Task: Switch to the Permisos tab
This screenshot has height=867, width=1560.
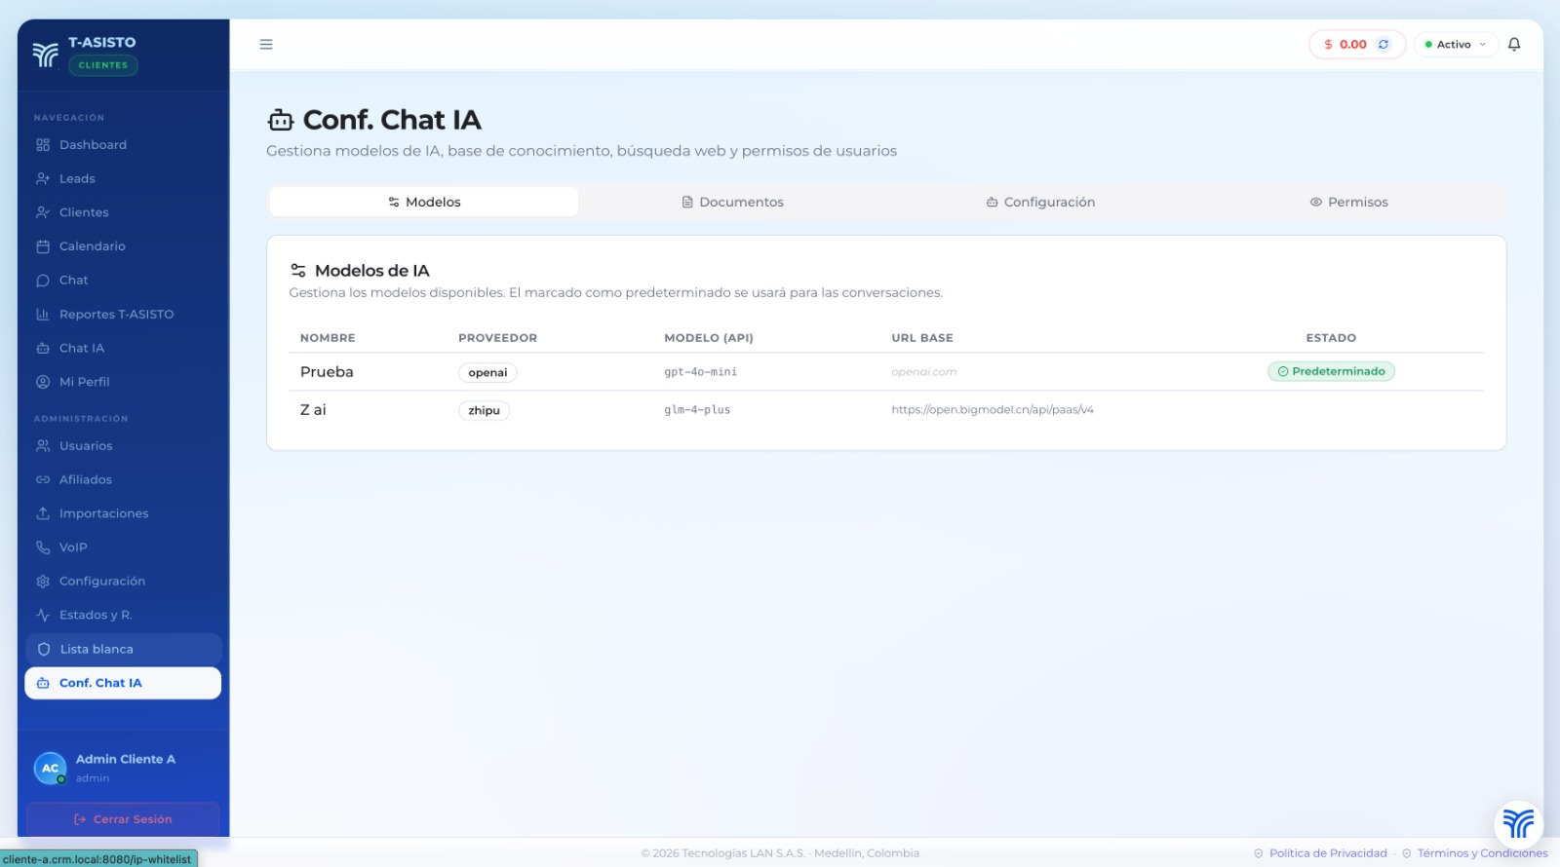Action: 1348,202
